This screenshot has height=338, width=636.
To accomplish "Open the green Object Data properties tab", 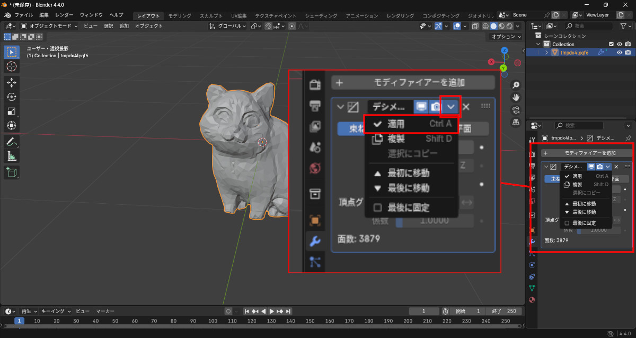I will coord(532,288).
